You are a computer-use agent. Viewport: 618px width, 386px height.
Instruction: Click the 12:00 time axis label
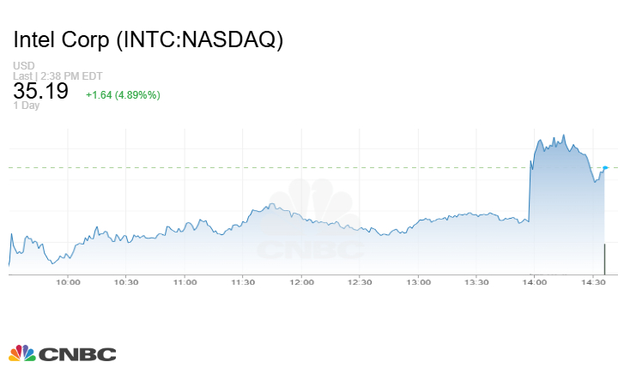point(301,281)
